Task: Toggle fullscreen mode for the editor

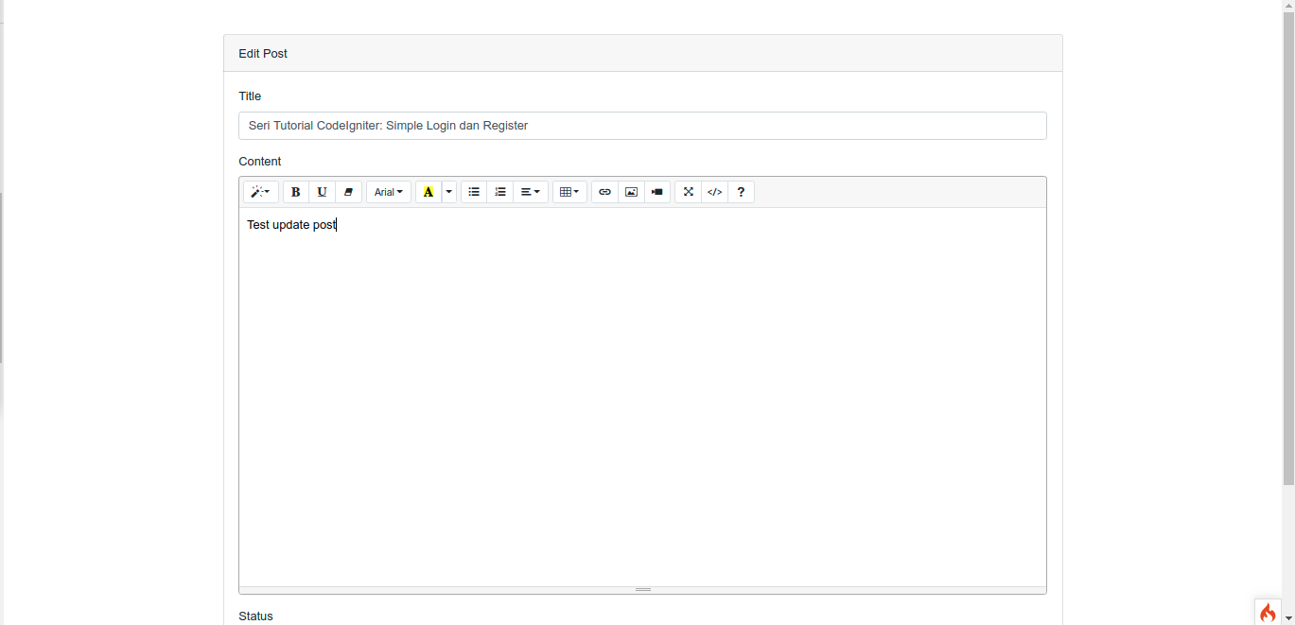Action: coord(688,192)
